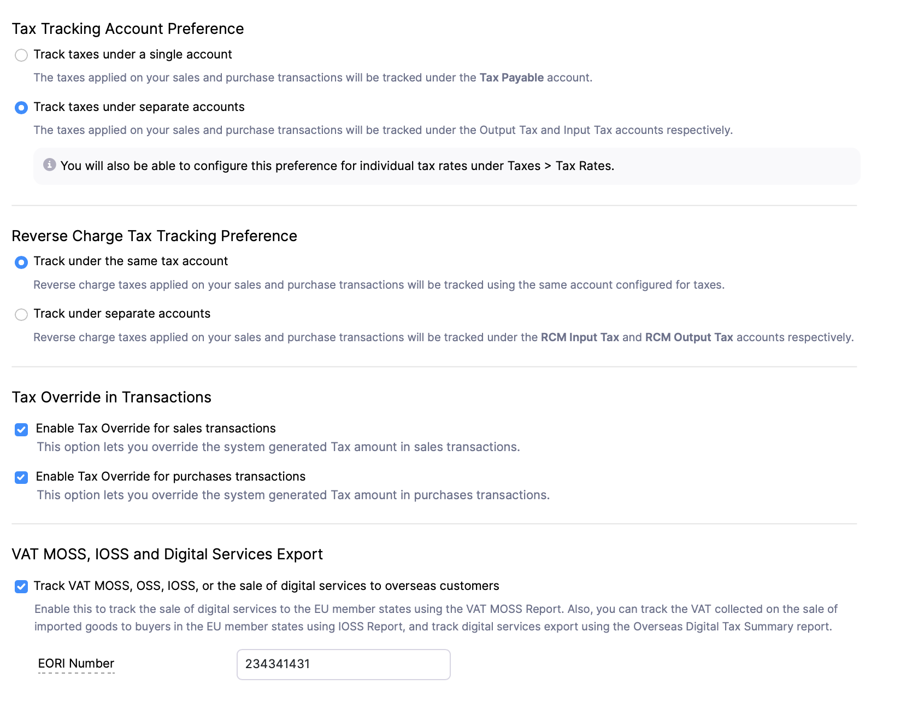
Task: Click the Track taxes under separate accounts label
Action: [139, 107]
